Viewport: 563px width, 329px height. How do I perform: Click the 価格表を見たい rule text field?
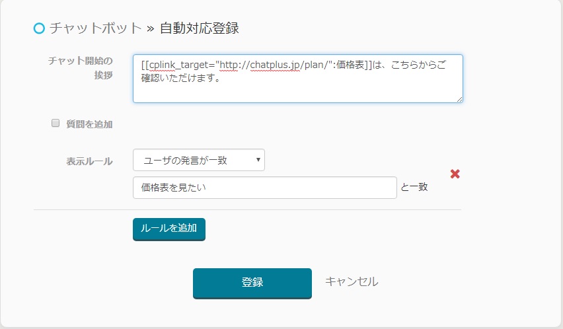tap(264, 188)
